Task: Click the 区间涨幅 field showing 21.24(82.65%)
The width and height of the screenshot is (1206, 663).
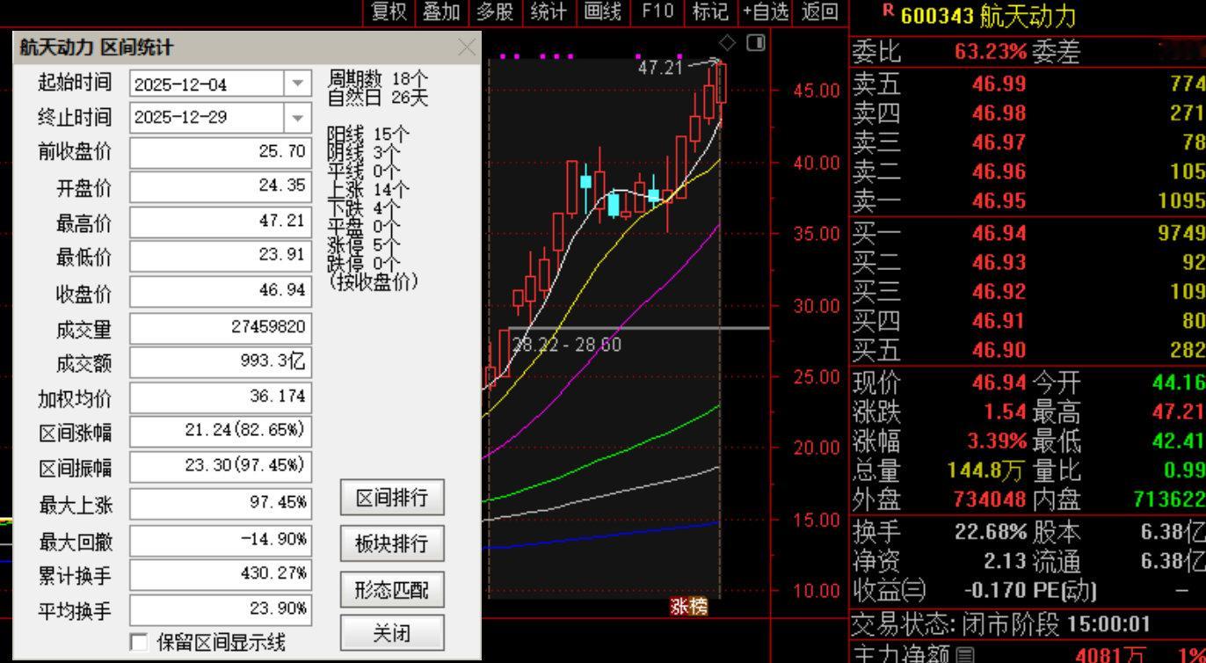Action: (221, 431)
